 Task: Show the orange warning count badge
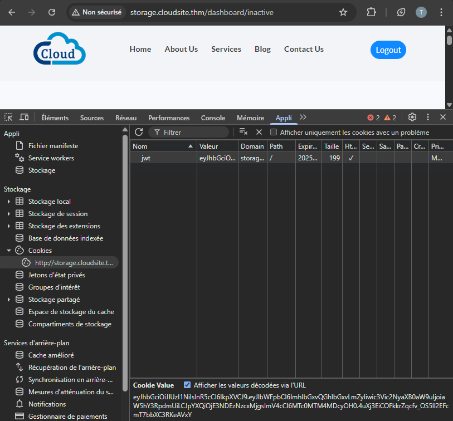[x=390, y=118]
